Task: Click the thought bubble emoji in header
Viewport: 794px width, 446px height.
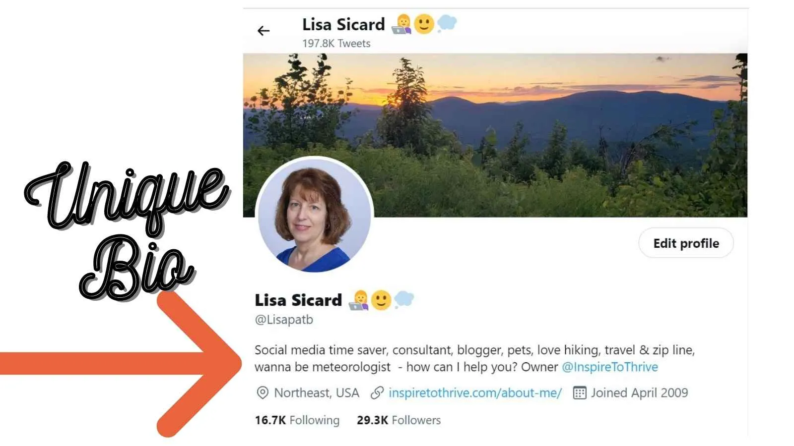Action: click(x=447, y=23)
